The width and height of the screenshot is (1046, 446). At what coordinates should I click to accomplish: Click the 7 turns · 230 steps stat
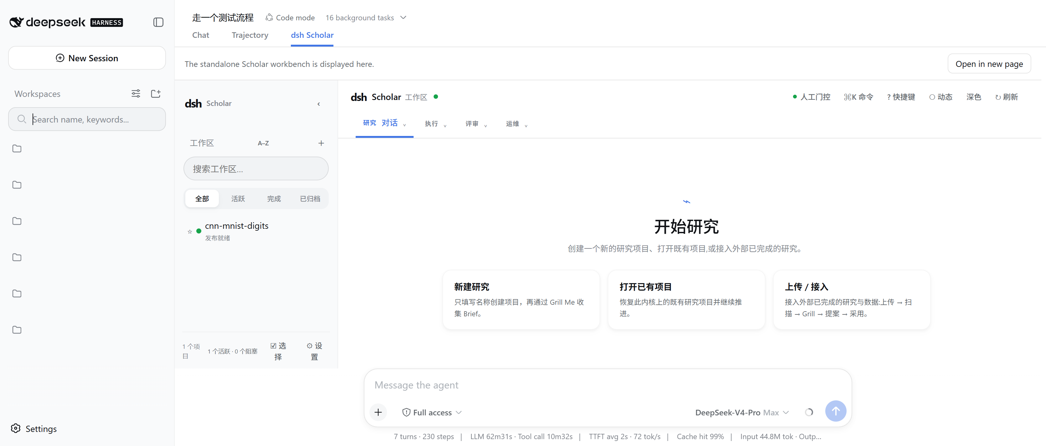pyautogui.click(x=424, y=436)
